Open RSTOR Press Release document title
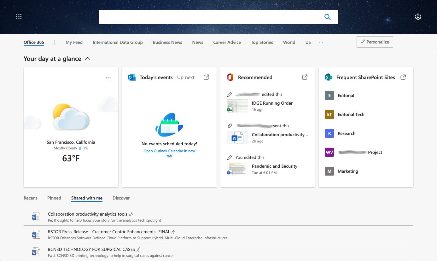Viewport: 437px width, 261px height. [x=109, y=232]
